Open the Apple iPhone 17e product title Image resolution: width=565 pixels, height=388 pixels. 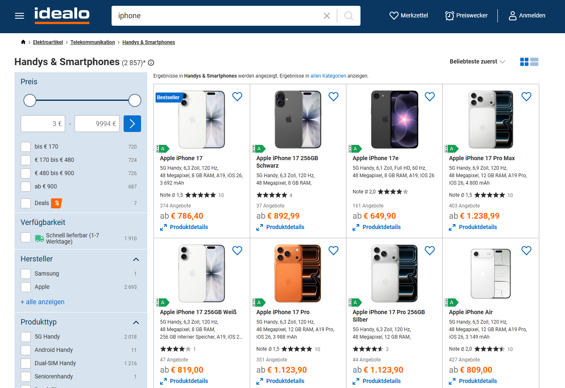pos(375,158)
